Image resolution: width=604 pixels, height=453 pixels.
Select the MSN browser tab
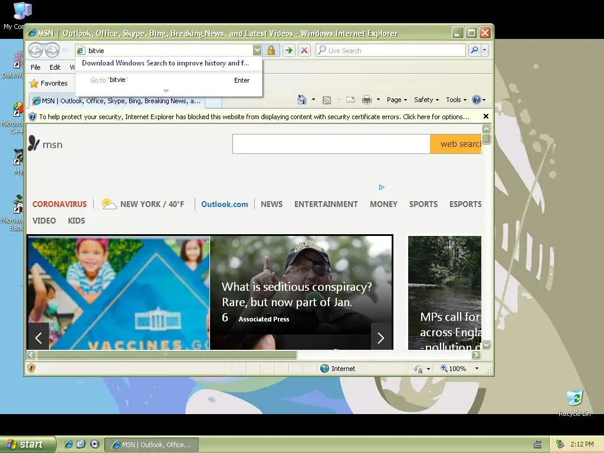point(116,101)
